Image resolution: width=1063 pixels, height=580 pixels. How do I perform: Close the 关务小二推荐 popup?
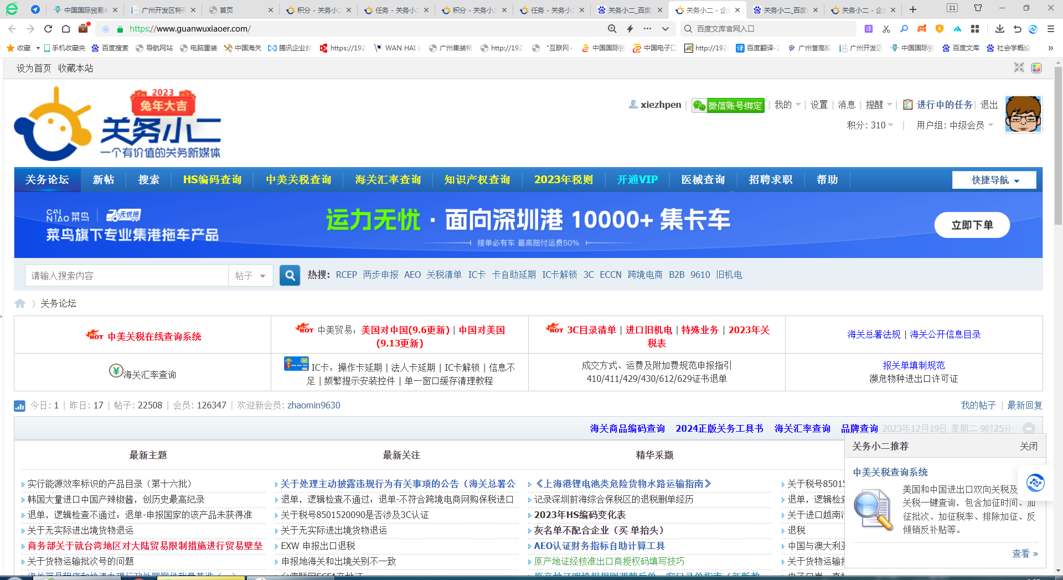(1029, 446)
